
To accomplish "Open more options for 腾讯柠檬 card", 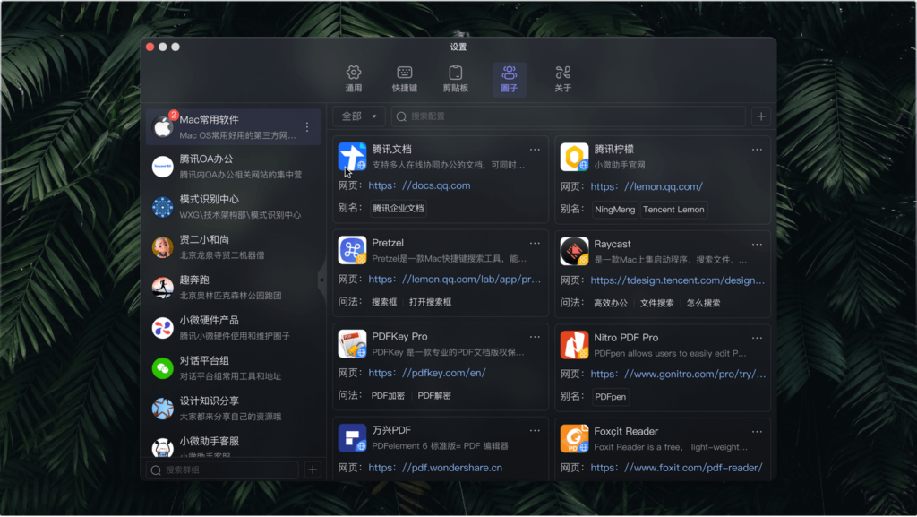I will coord(757,150).
